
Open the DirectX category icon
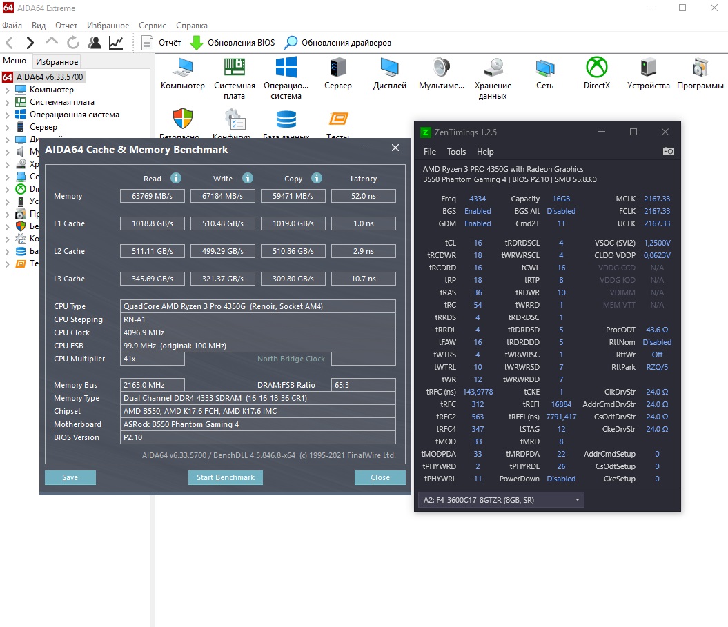click(597, 73)
